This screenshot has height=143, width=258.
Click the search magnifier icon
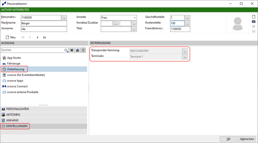pos(66,50)
